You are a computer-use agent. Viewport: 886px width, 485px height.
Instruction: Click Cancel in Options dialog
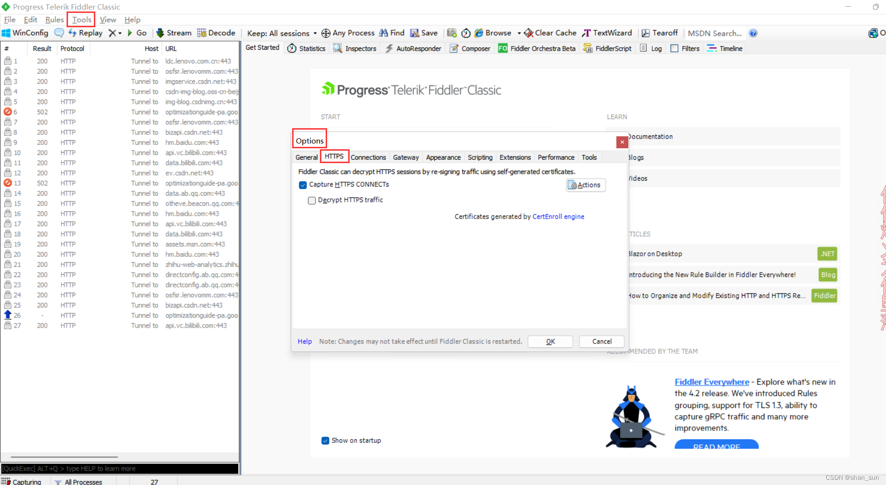602,342
